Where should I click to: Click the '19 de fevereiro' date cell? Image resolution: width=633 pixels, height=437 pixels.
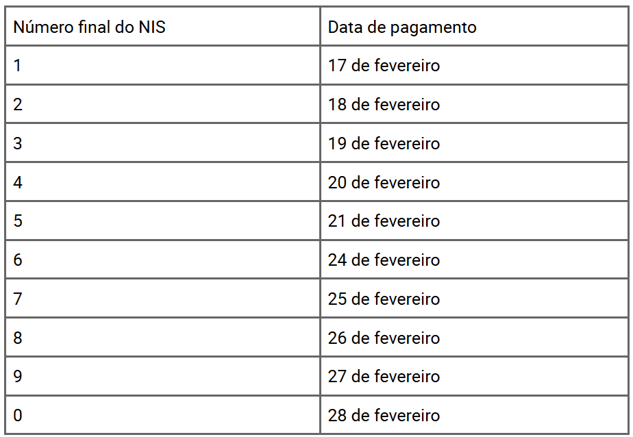[x=474, y=143]
